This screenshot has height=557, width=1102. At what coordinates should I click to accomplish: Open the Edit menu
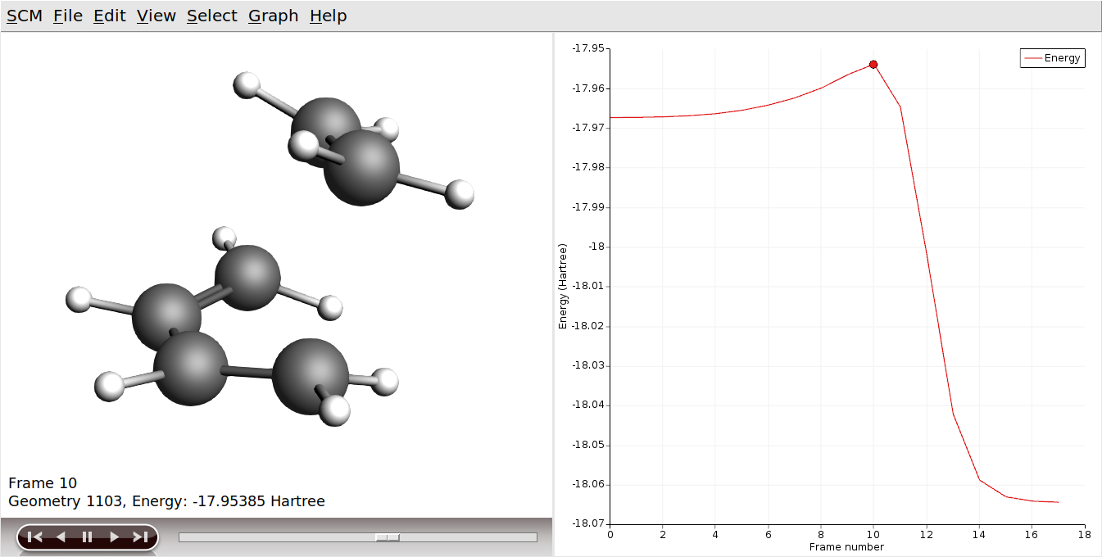(110, 16)
